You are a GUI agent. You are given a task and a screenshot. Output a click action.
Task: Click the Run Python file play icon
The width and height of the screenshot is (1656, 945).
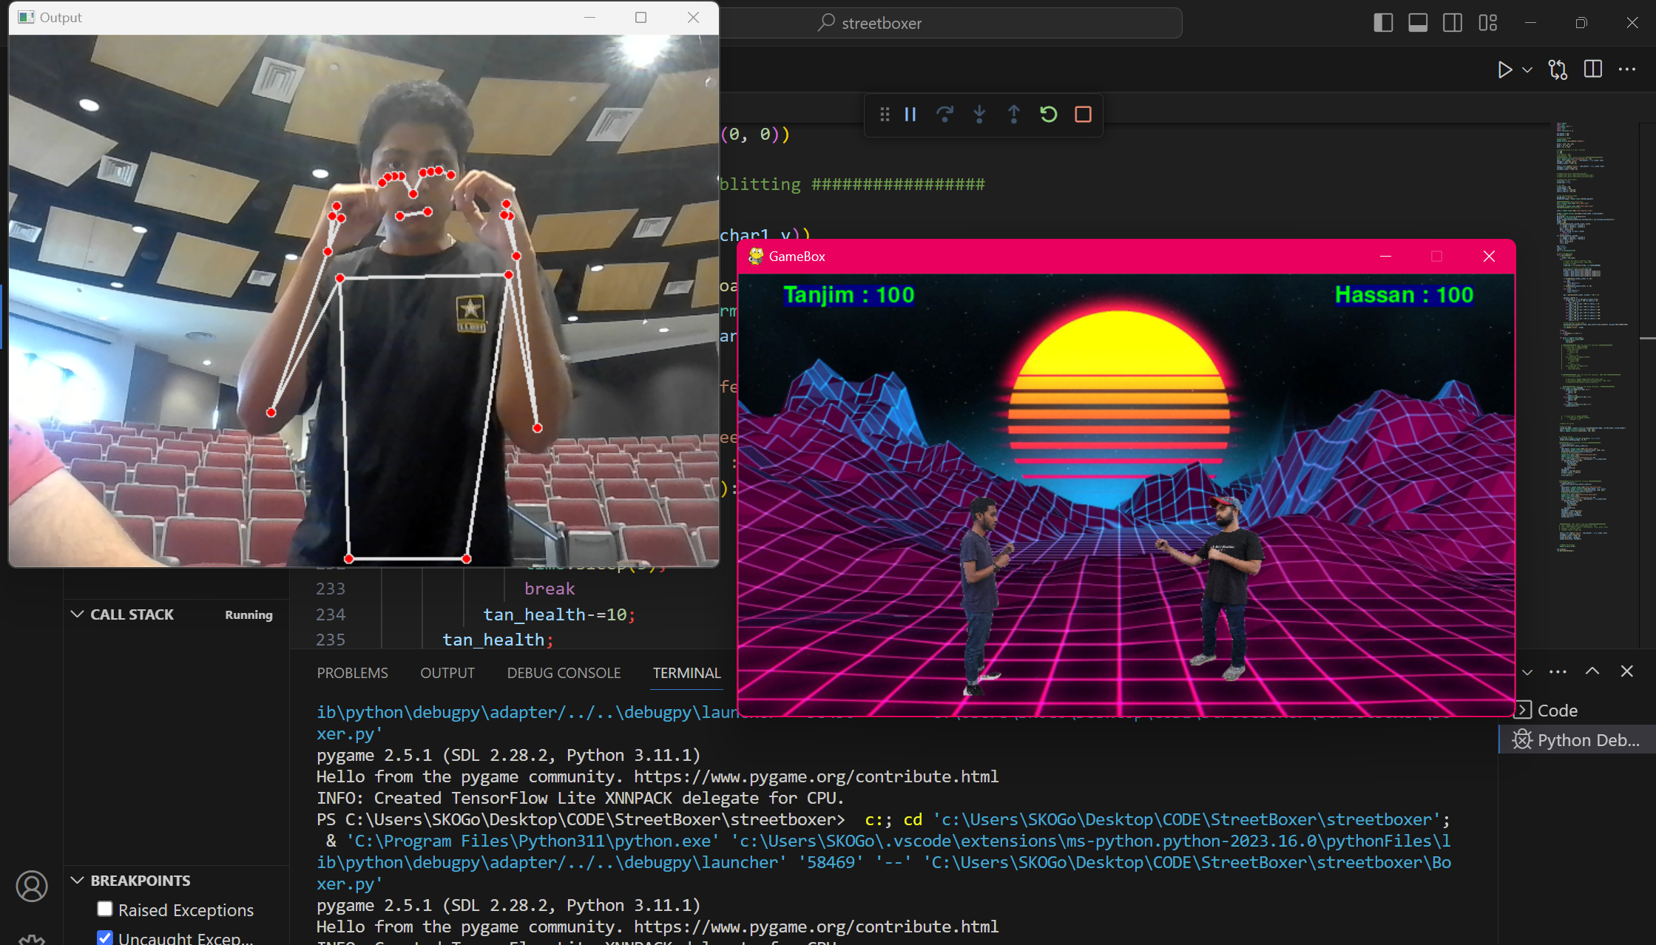[1504, 70]
